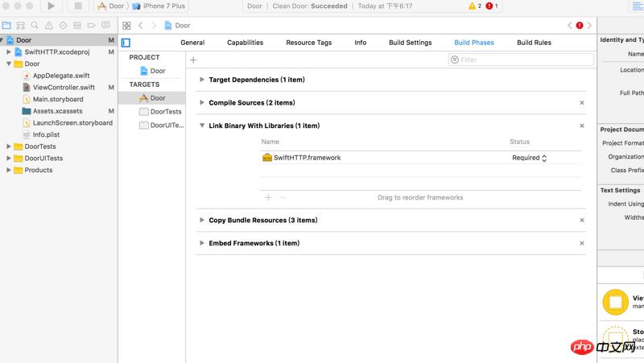Select View Controller object in library
Screen dimensions: 644x363
pyautogui.click(x=622, y=302)
